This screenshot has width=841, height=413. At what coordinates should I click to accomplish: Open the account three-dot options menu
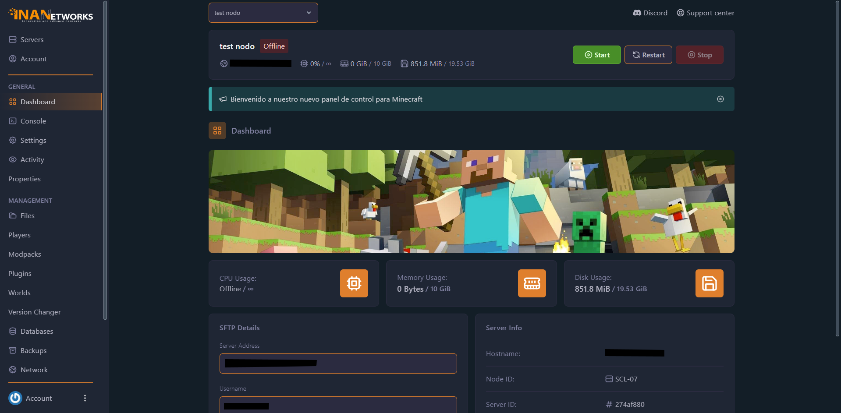85,398
